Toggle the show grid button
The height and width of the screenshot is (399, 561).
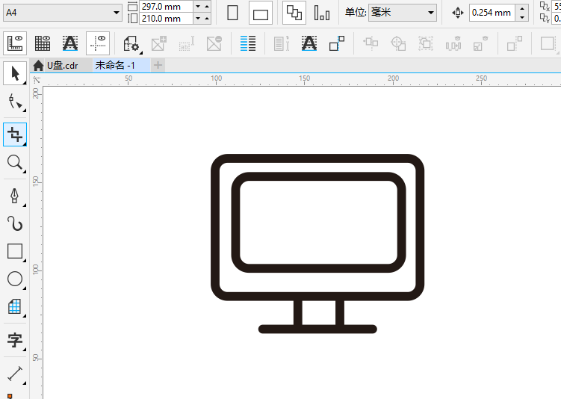tap(43, 44)
